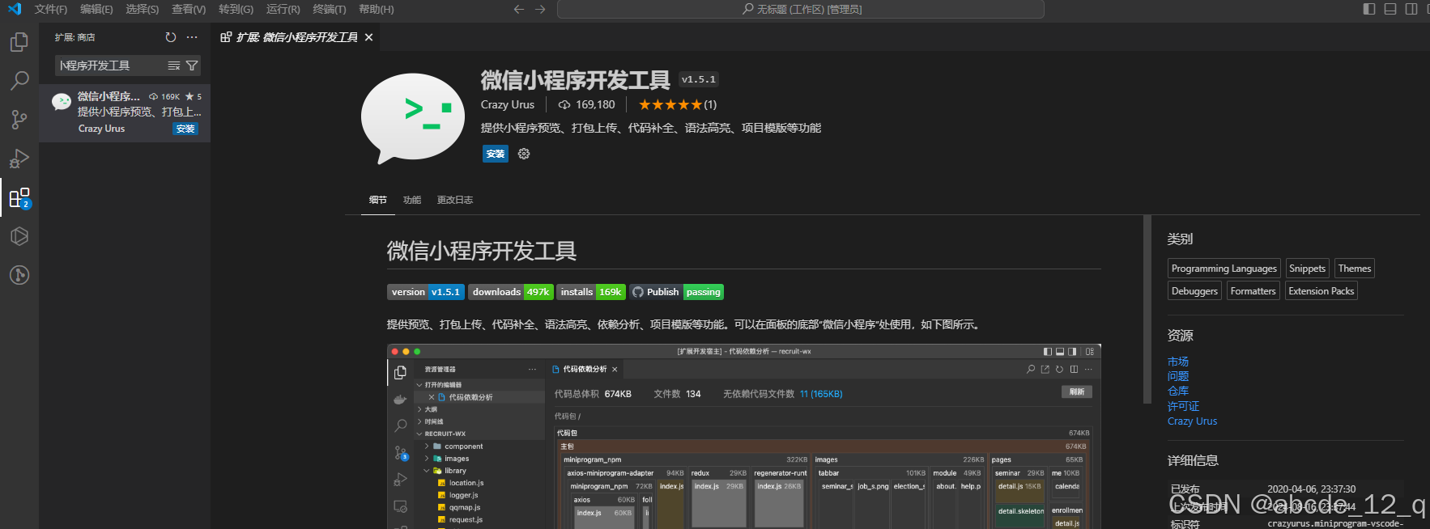Open the 编辑(E) menu

point(96,9)
